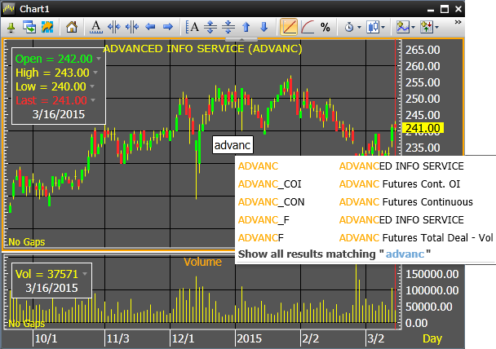Click the 12/1 date label on time axis

pos(184,338)
